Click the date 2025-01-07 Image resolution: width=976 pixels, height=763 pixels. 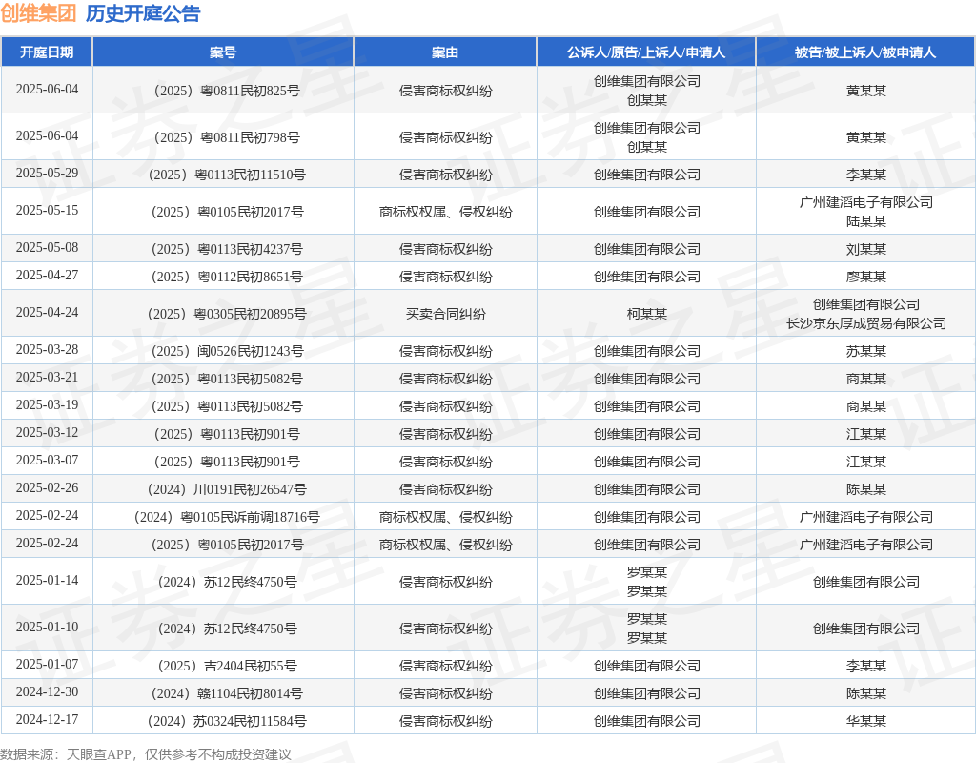point(48,665)
